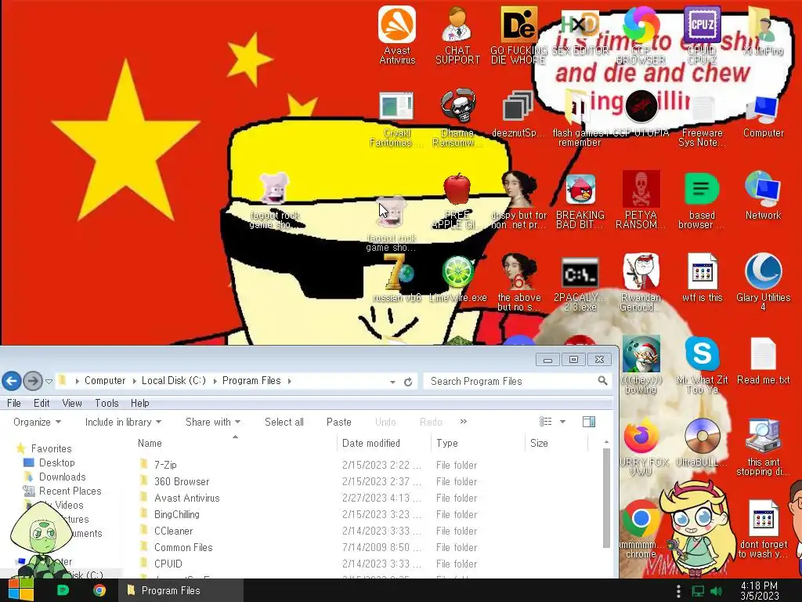Image resolution: width=802 pixels, height=602 pixels.
Task: Click the file list vertical scrollbar
Action: pyautogui.click(x=606, y=498)
